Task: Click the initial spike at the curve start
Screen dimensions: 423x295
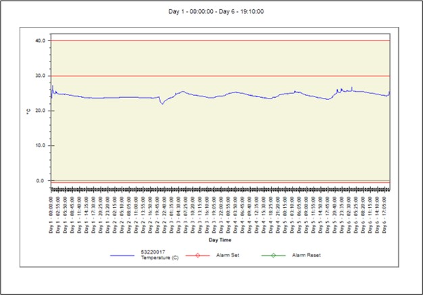Action: [x=52, y=87]
